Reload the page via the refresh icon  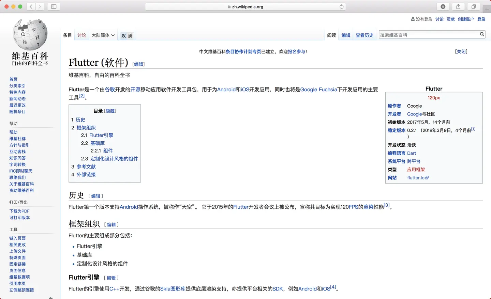pyautogui.click(x=341, y=6)
